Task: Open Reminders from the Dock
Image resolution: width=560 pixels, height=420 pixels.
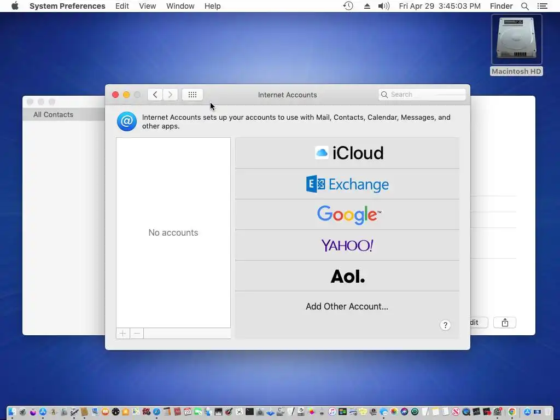Action: pyautogui.click(x=445, y=412)
